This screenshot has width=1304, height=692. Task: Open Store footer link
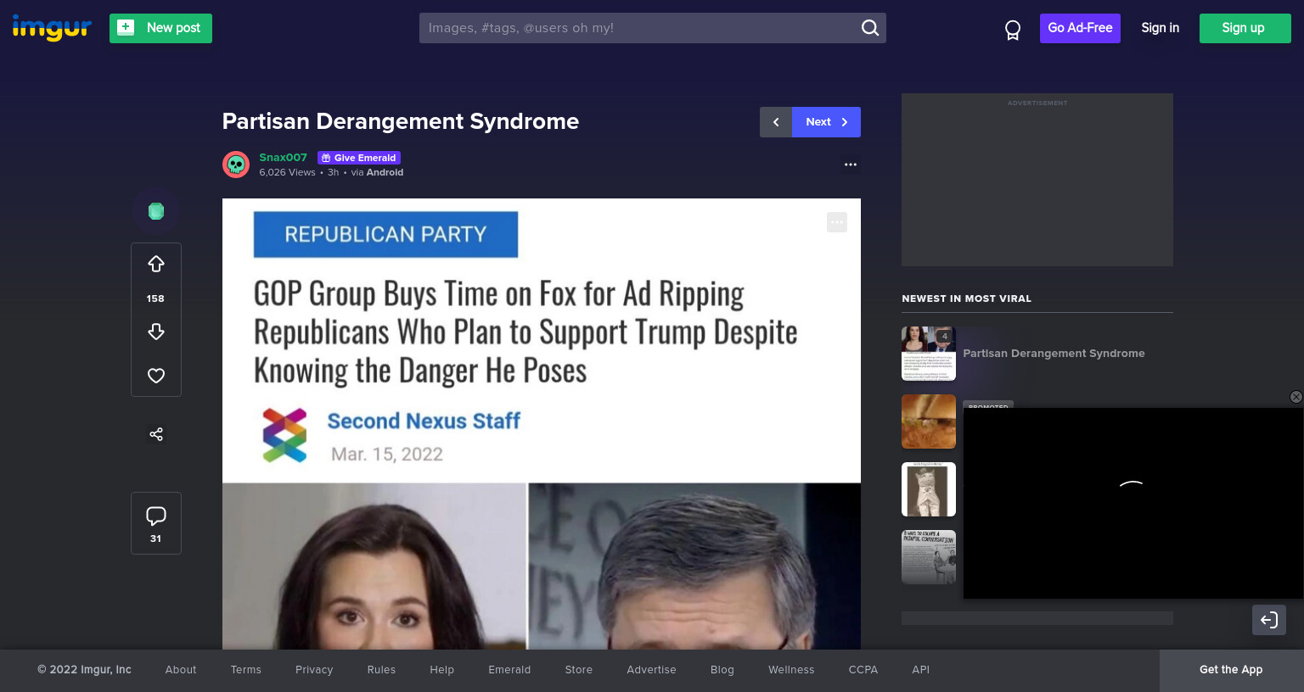tap(579, 670)
